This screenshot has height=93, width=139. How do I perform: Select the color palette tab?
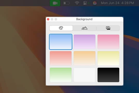61,28
